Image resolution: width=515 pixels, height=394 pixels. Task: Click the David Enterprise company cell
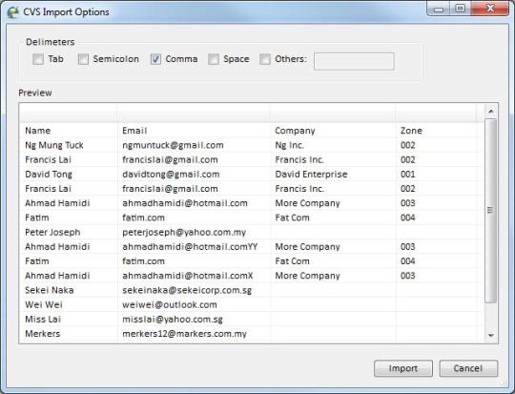(x=334, y=175)
